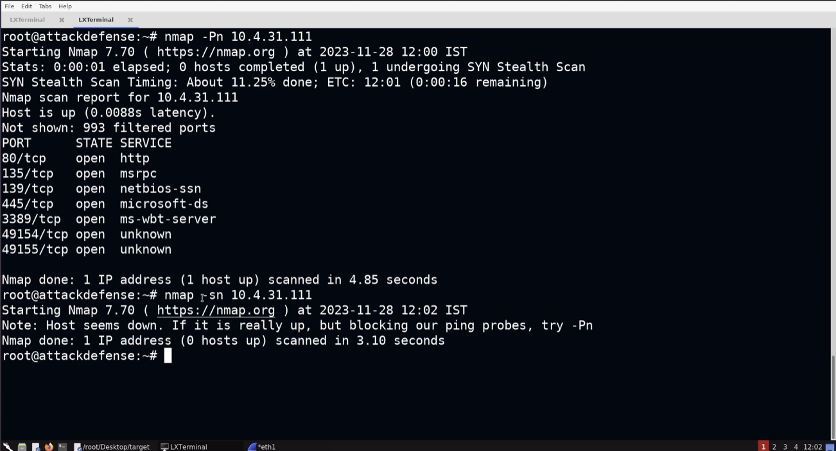Open the File menu
Viewport: 836px width, 451px height.
coord(9,6)
